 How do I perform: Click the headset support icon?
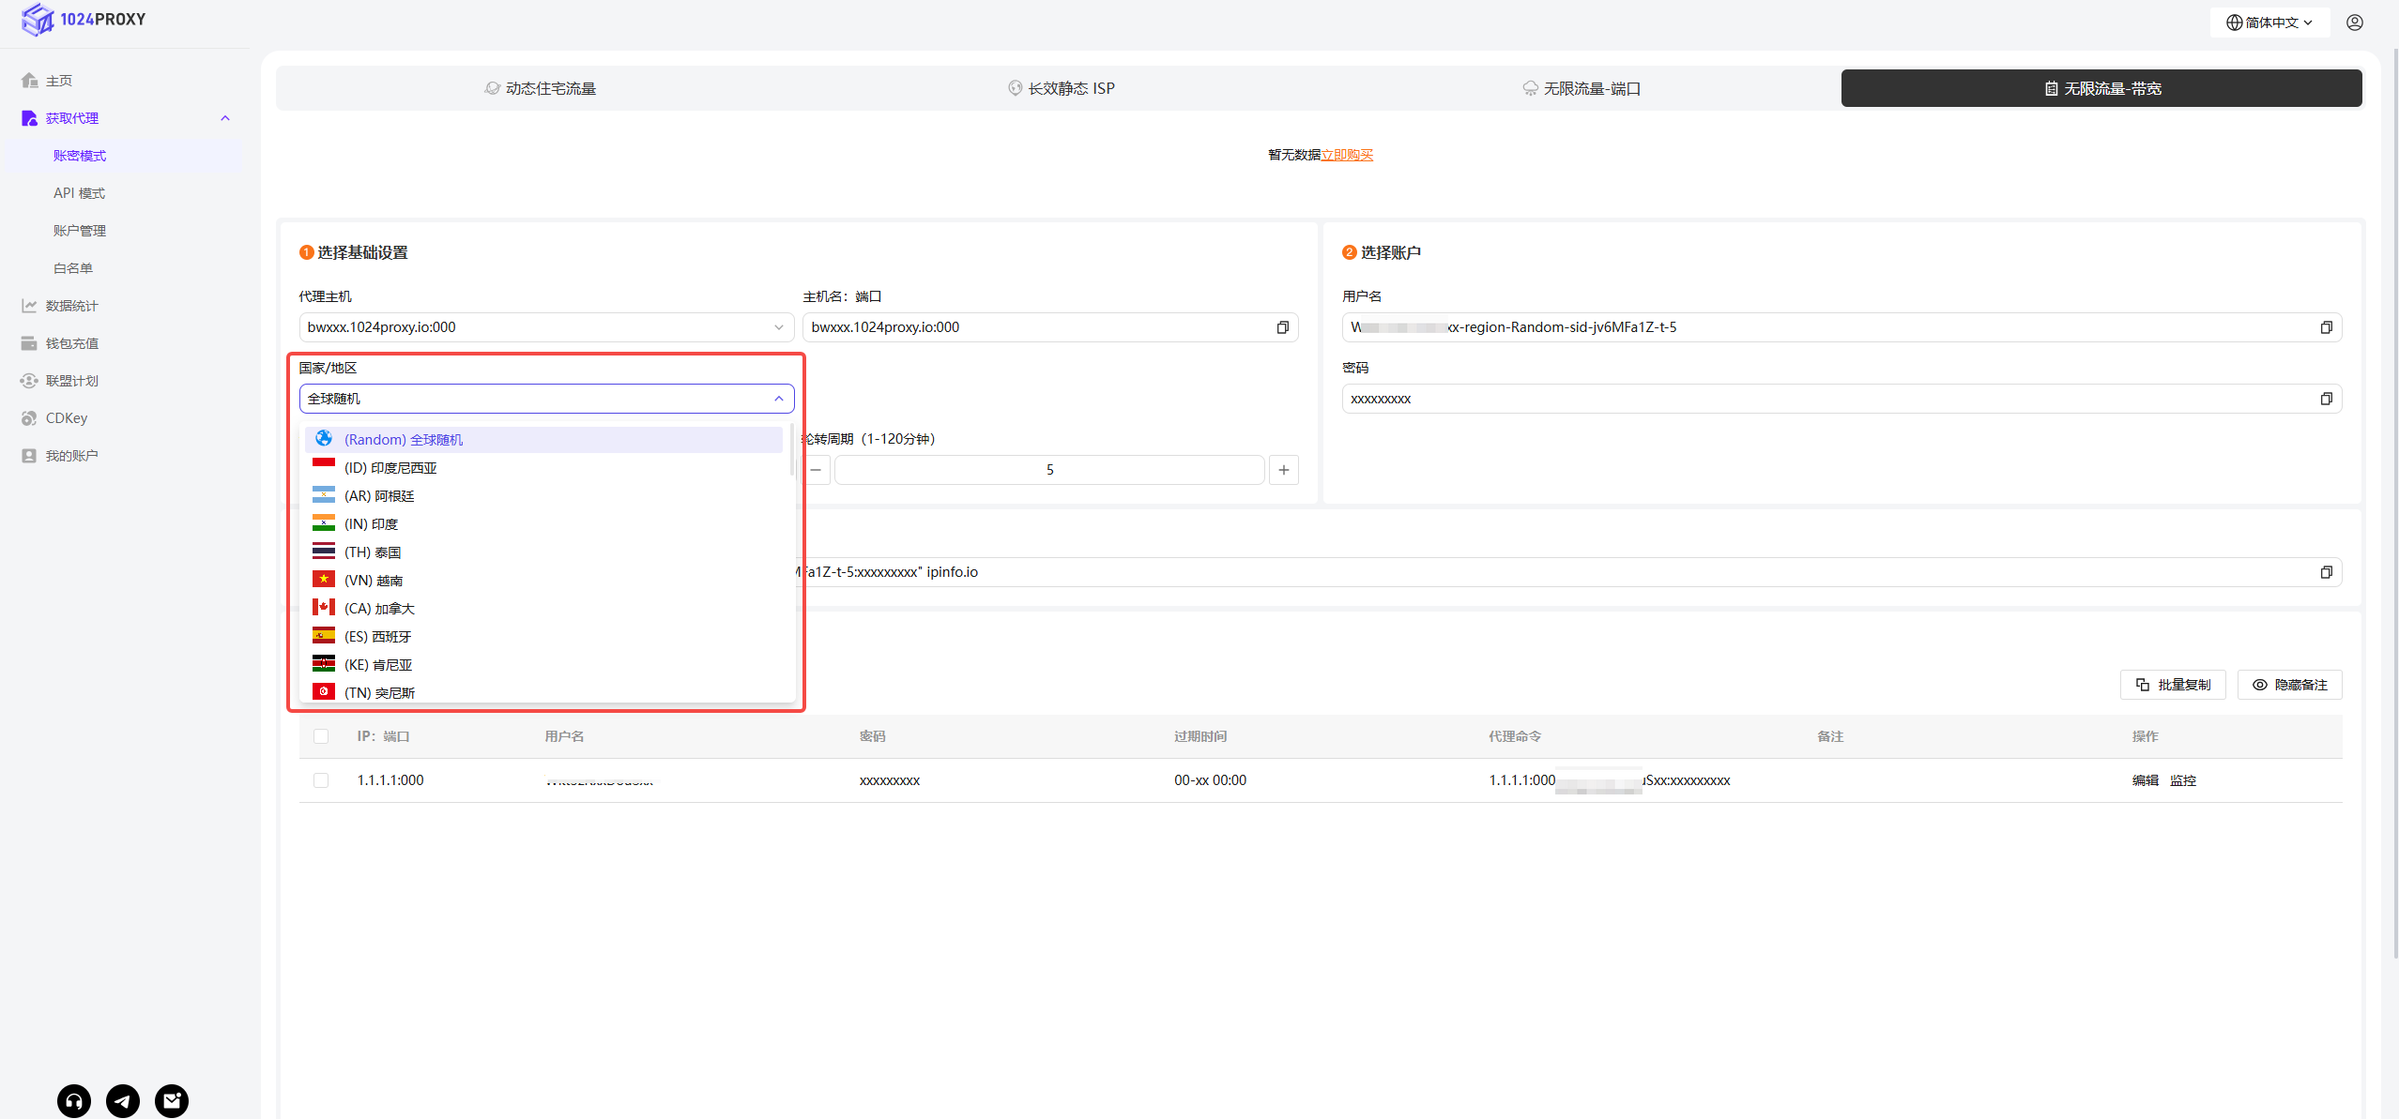74,1100
